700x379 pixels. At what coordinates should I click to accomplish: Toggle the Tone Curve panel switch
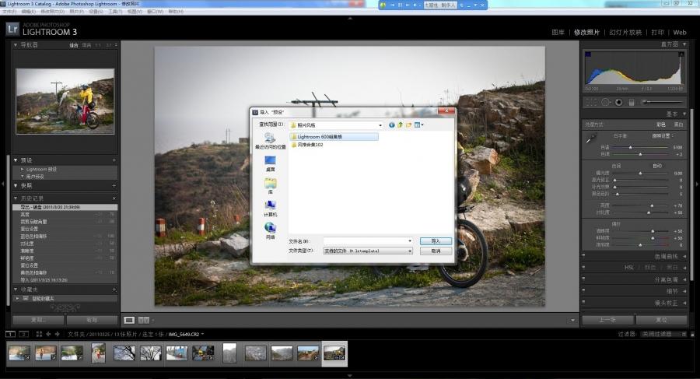[x=583, y=255]
